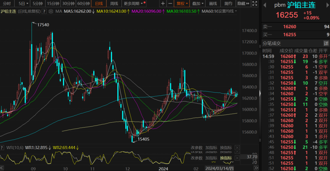The height and width of the screenshot is (171, 330).
Task: Click 详 to view trade details
Action: (x=326, y=43)
